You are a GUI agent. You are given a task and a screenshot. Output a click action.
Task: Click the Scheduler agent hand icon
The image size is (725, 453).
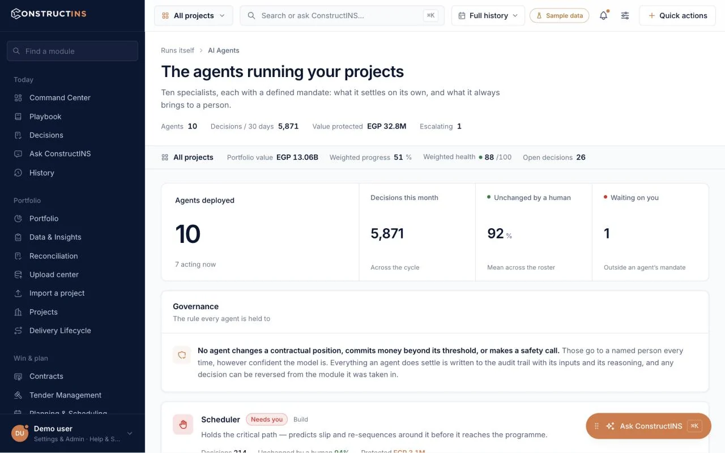[183, 425]
